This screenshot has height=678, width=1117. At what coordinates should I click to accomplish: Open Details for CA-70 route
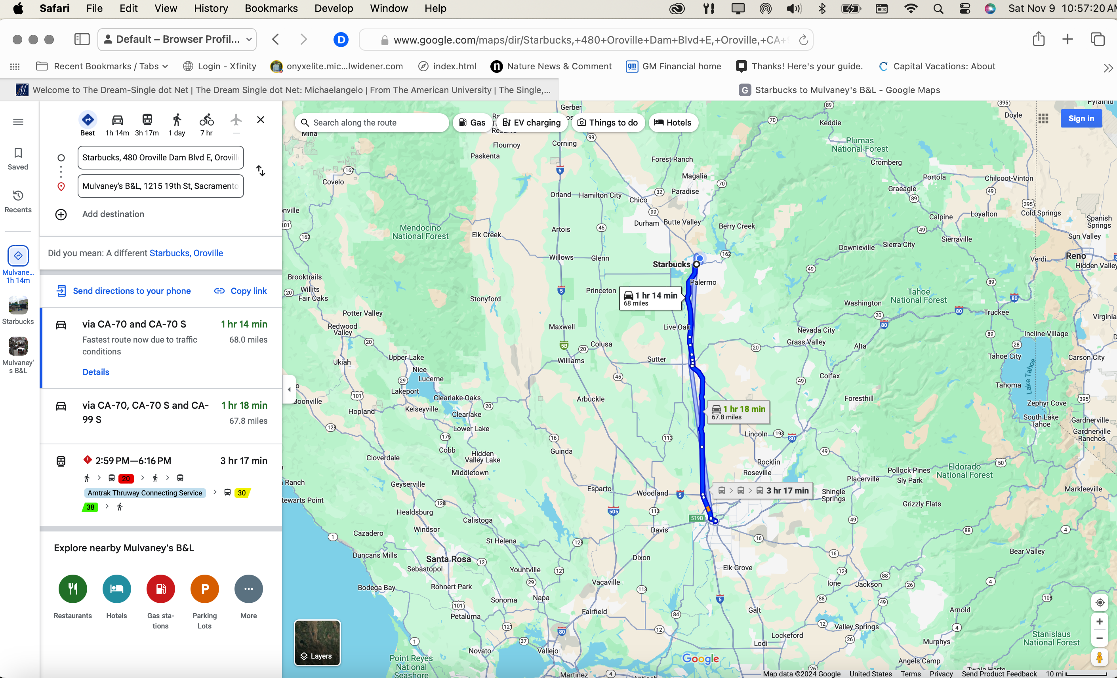coord(95,372)
